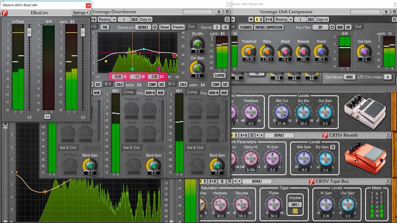Open the DEFAULT preset selector in CRTIV Reverb

279,135
